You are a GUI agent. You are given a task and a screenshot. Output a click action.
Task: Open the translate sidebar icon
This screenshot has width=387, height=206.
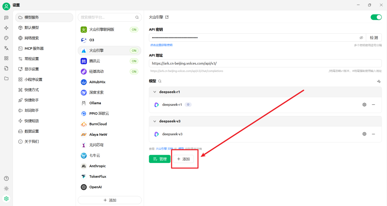(x=6, y=48)
